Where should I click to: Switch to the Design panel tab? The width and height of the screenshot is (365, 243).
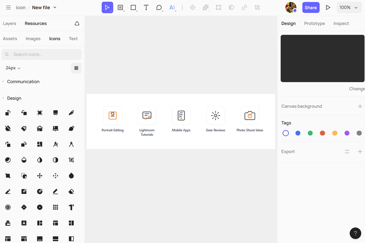[x=288, y=23]
